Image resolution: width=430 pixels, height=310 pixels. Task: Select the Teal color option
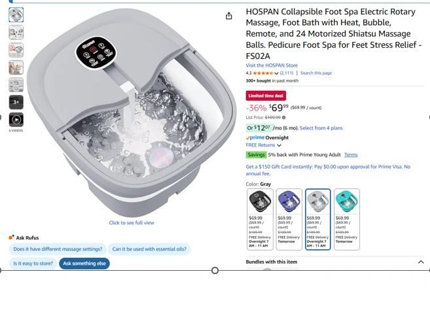pos(347,219)
